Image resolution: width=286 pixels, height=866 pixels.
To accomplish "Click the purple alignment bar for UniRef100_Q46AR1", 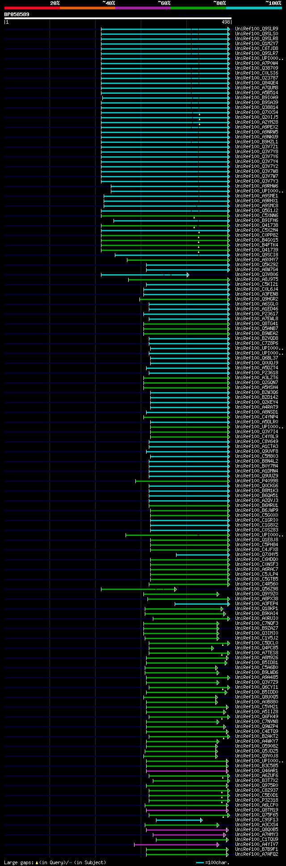I will [x=187, y=771].
